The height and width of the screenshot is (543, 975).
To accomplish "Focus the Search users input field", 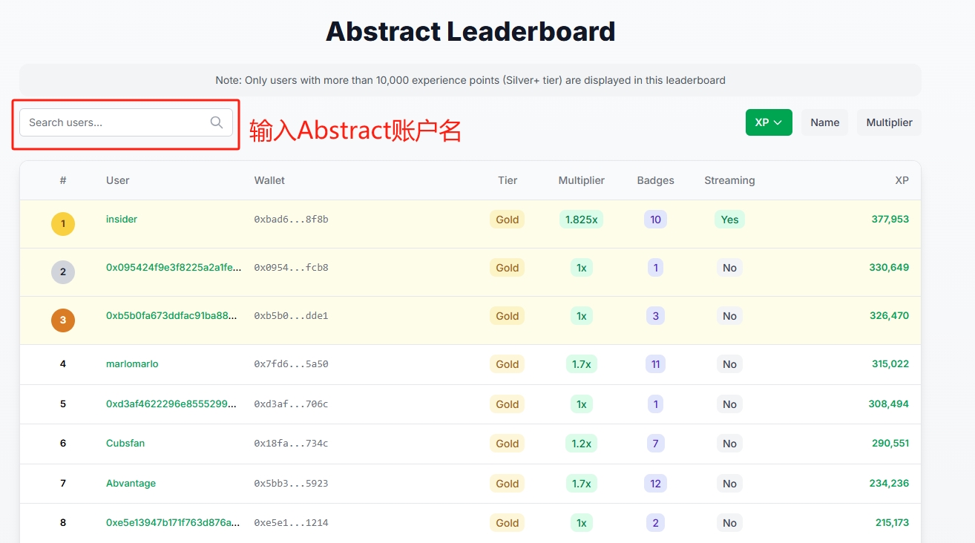I will point(126,122).
